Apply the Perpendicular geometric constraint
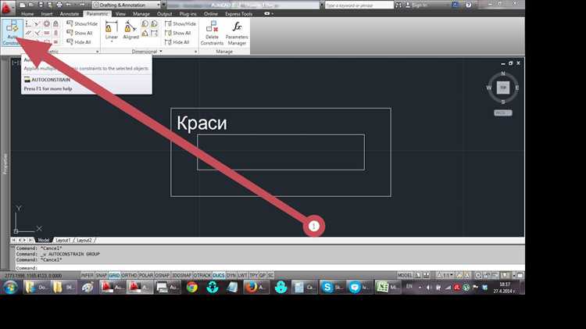This screenshot has width=586, height=329. (x=38, y=34)
